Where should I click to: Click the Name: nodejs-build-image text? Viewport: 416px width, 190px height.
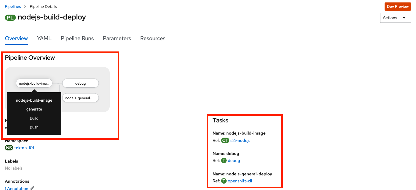[x=239, y=133]
